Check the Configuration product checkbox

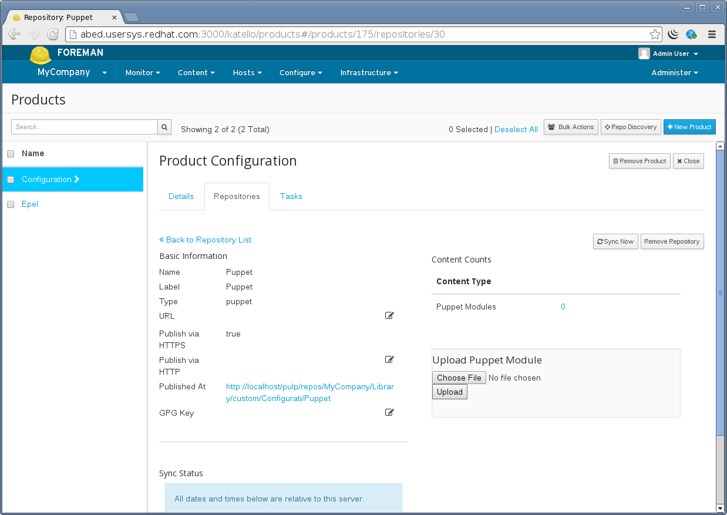click(x=11, y=180)
